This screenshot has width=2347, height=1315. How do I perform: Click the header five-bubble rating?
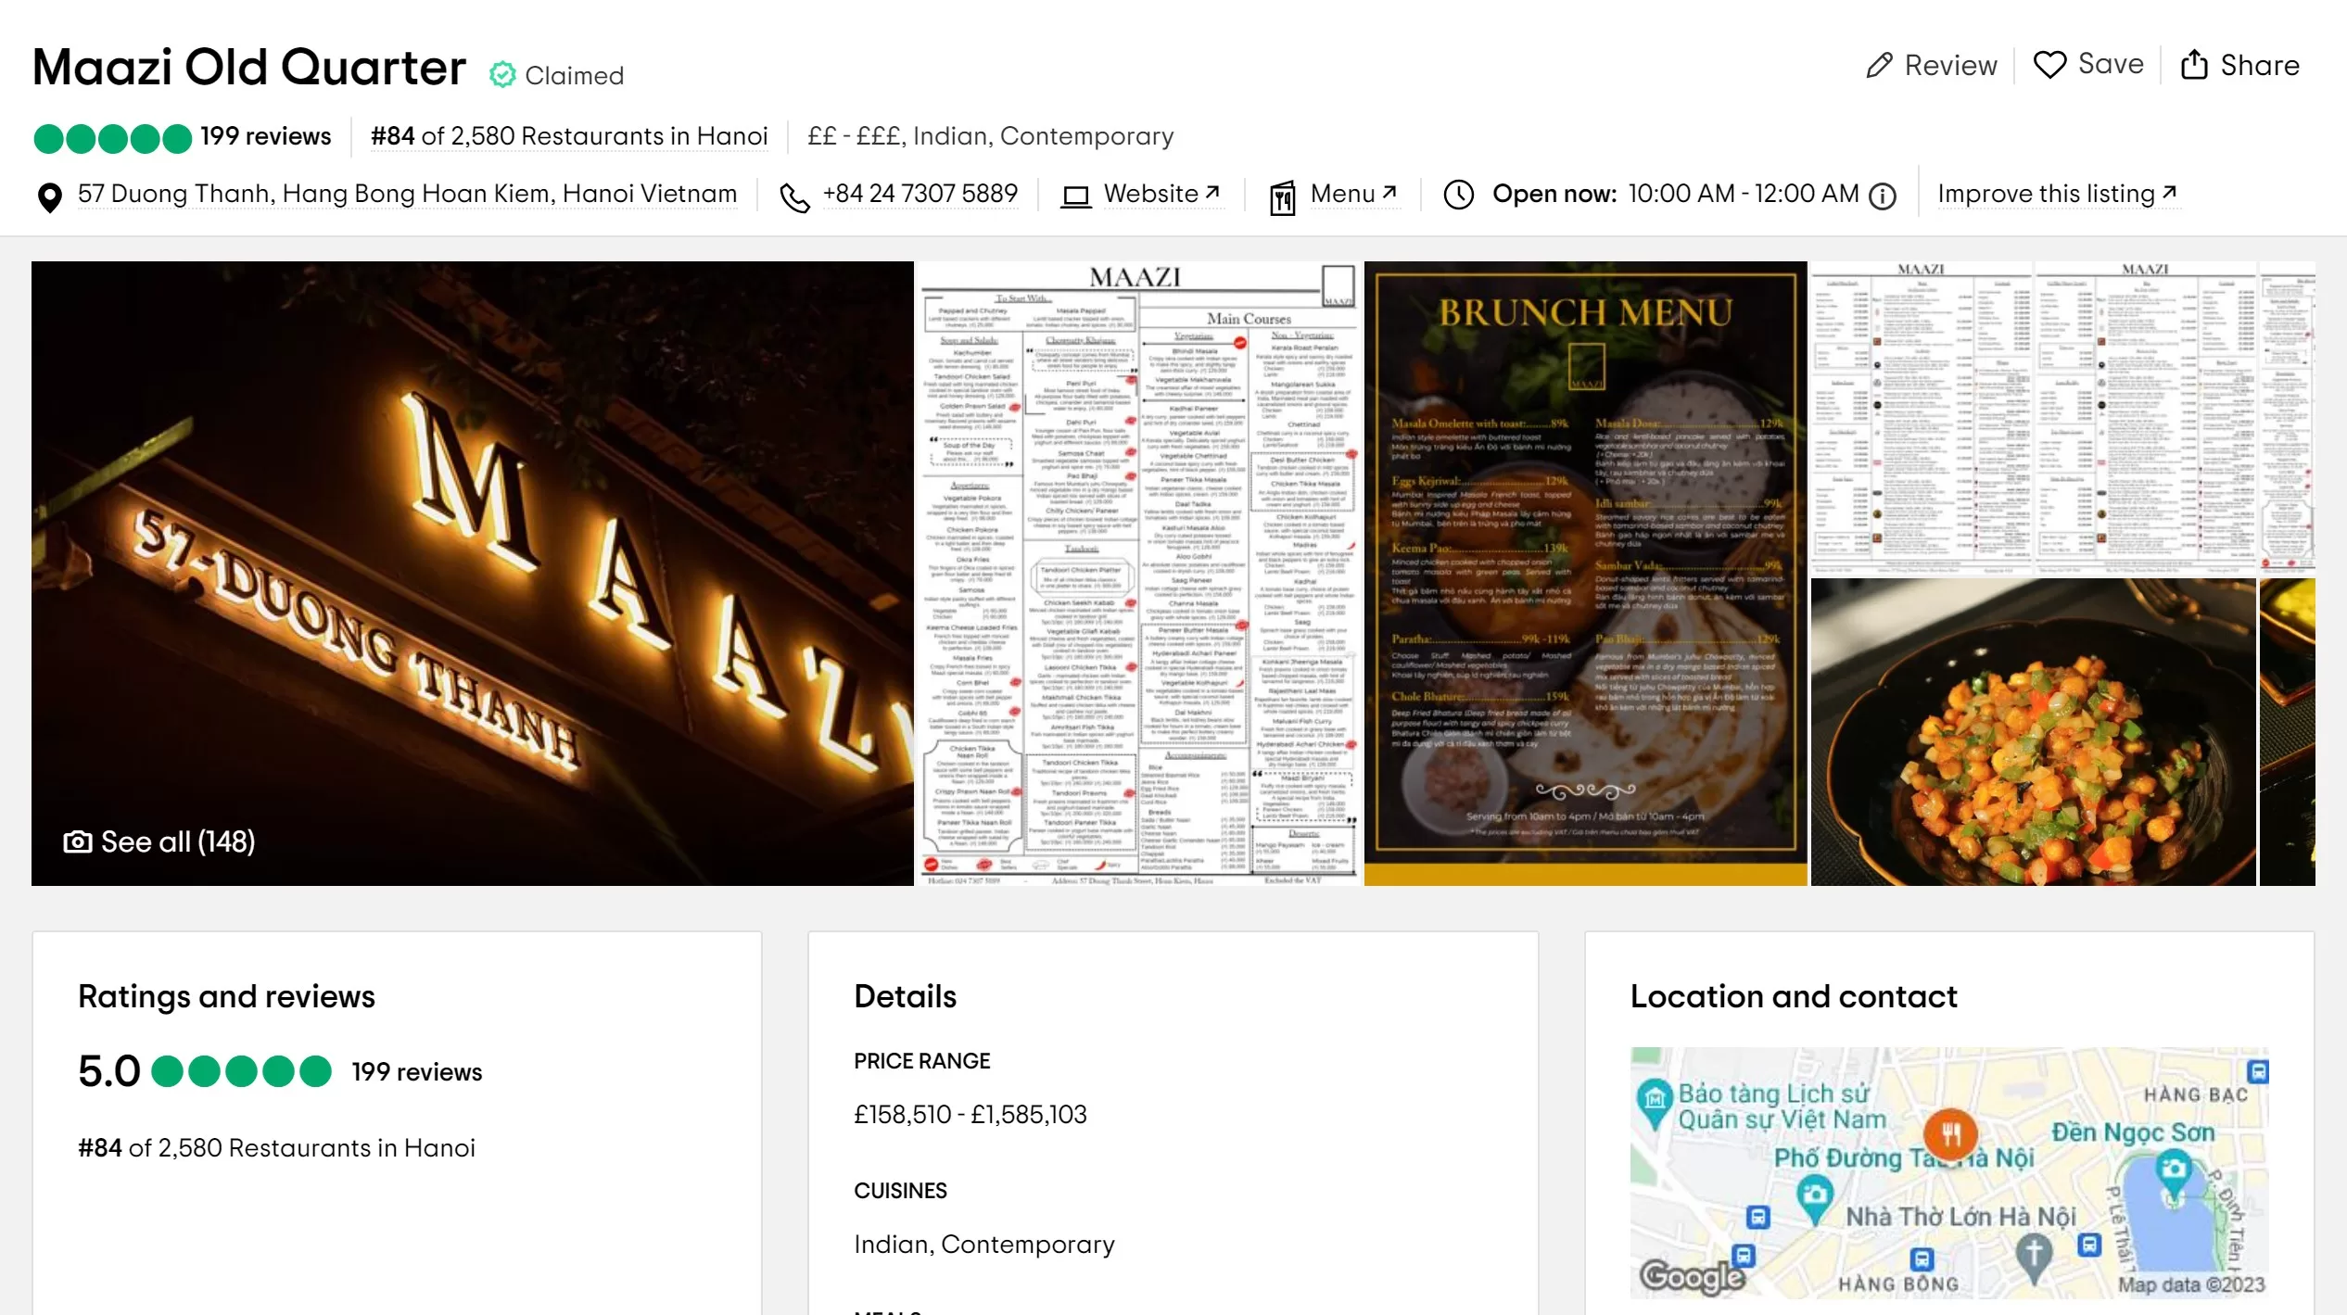113,138
